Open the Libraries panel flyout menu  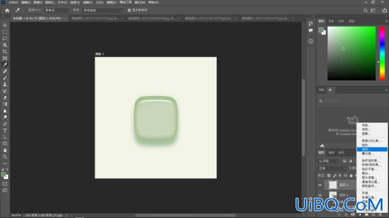click(386, 90)
